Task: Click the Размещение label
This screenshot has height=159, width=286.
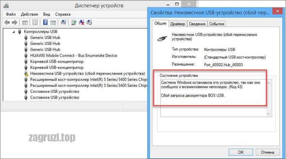Action: [183, 64]
